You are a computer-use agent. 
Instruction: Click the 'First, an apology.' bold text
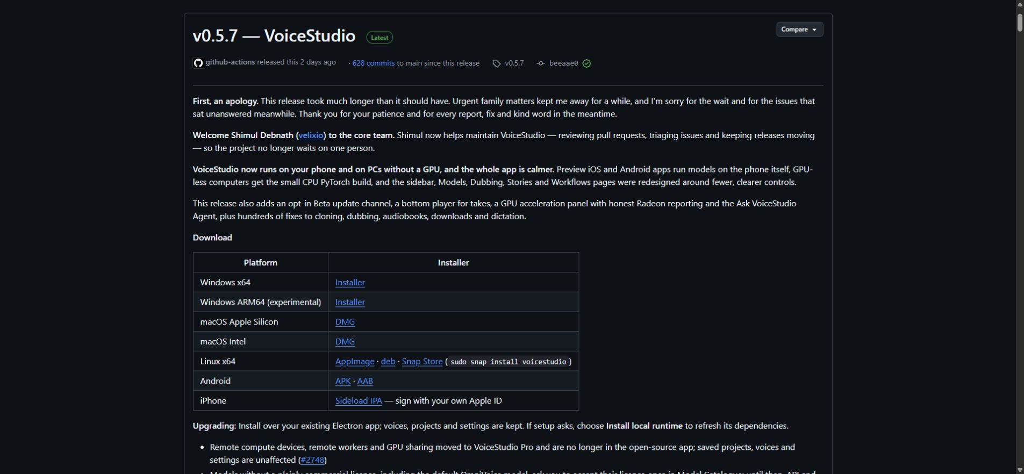point(226,101)
